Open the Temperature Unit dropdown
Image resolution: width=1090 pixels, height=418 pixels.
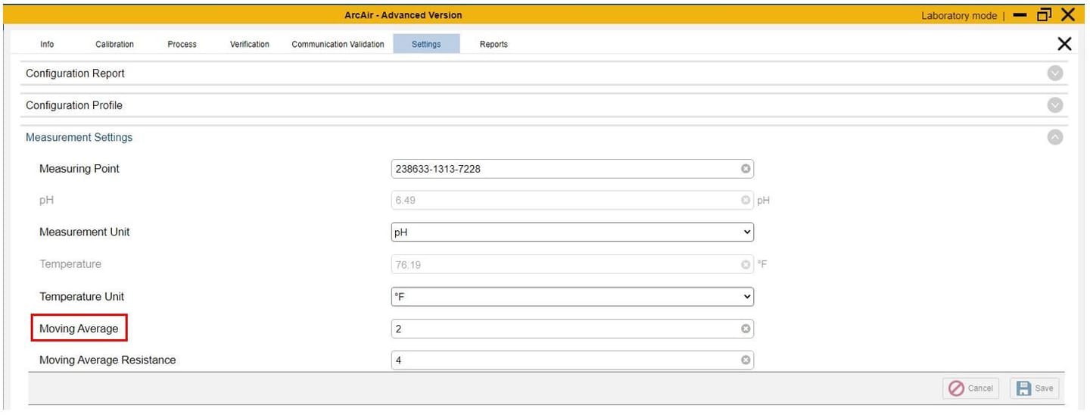(x=572, y=296)
